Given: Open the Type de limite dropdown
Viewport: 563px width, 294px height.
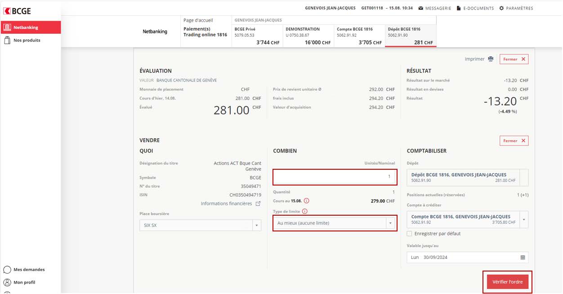Looking at the screenshot, I should [x=335, y=223].
